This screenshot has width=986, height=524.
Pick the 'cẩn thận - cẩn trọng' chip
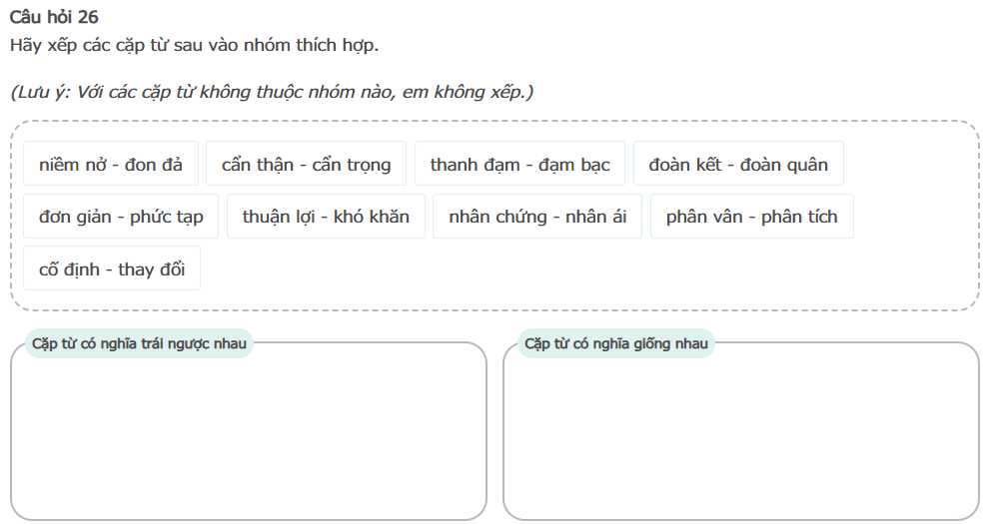tap(306, 165)
